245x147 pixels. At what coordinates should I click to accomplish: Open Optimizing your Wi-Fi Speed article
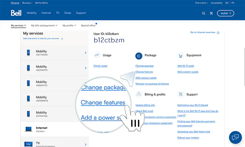(x=193, y=105)
